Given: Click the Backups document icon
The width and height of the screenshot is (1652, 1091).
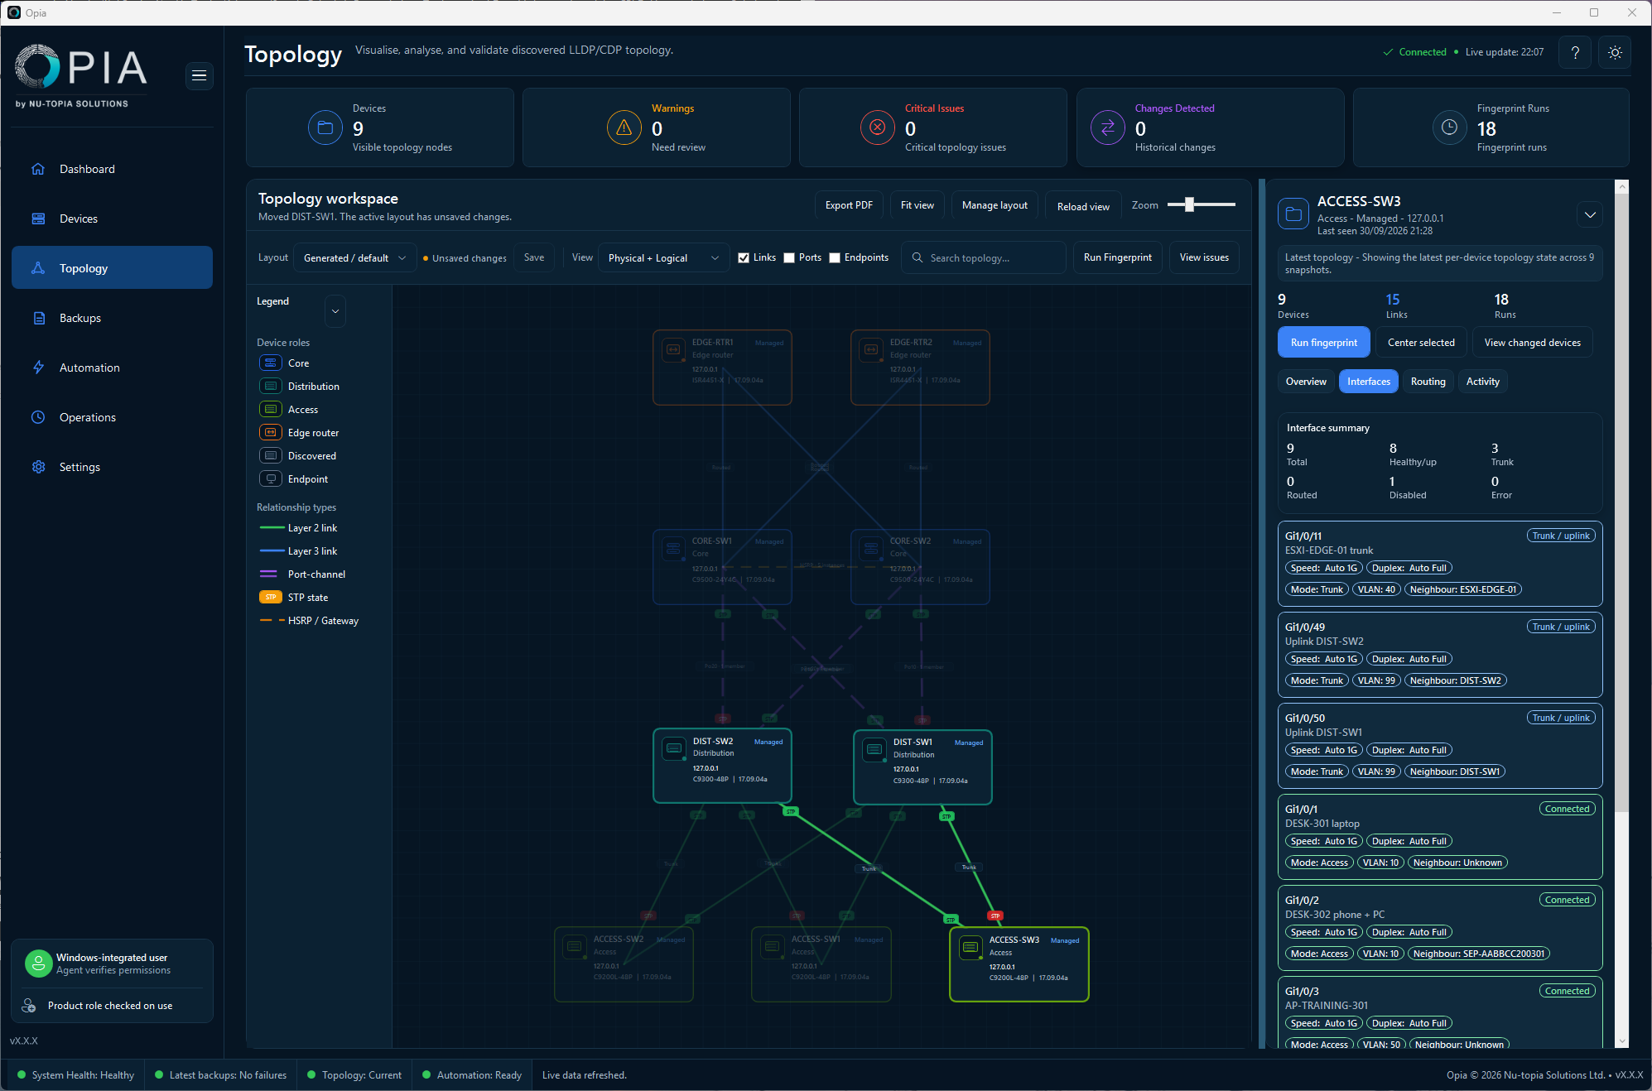Looking at the screenshot, I should pyautogui.click(x=38, y=318).
